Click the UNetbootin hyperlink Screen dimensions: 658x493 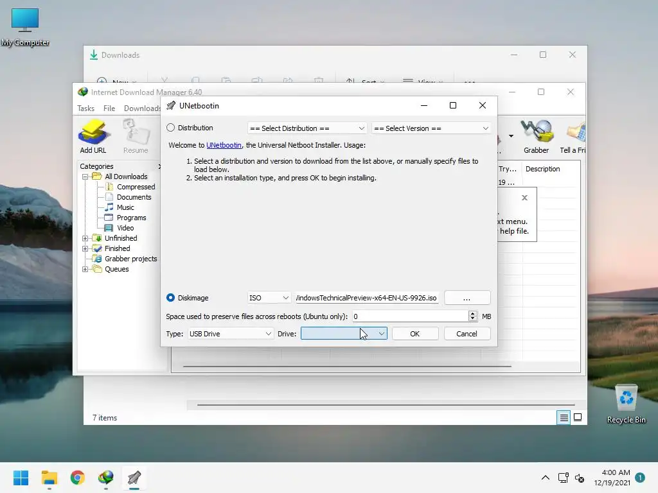(x=224, y=145)
